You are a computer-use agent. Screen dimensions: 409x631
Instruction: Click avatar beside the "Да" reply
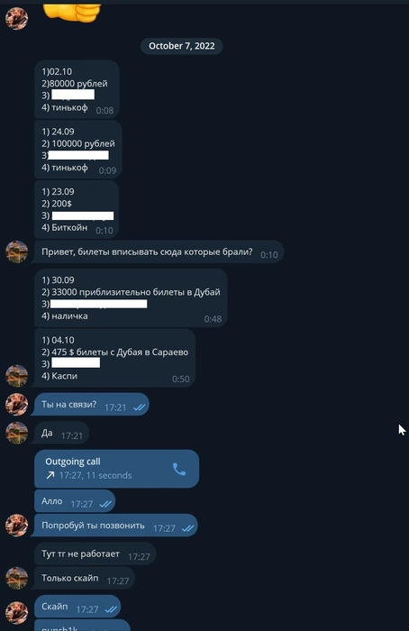[x=16, y=433]
